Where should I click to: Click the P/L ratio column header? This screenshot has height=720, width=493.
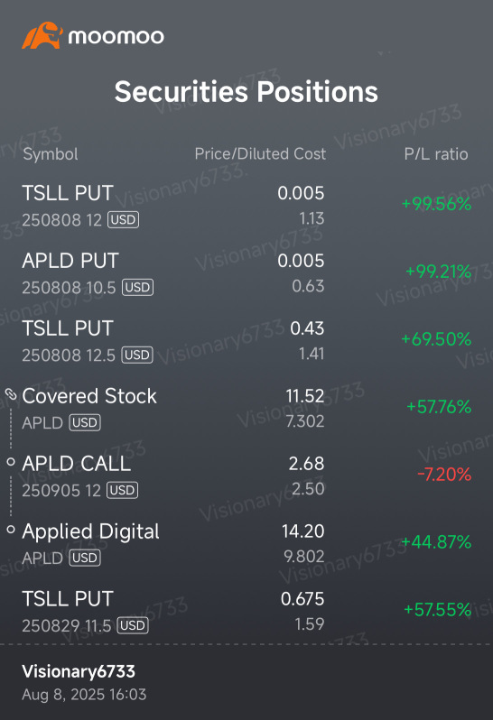pyautogui.click(x=435, y=153)
